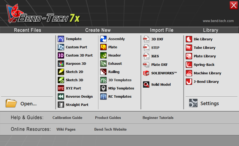Click the www.bend-tech.com URL
Viewport: 239px width, 146px height.
(x=218, y=21)
